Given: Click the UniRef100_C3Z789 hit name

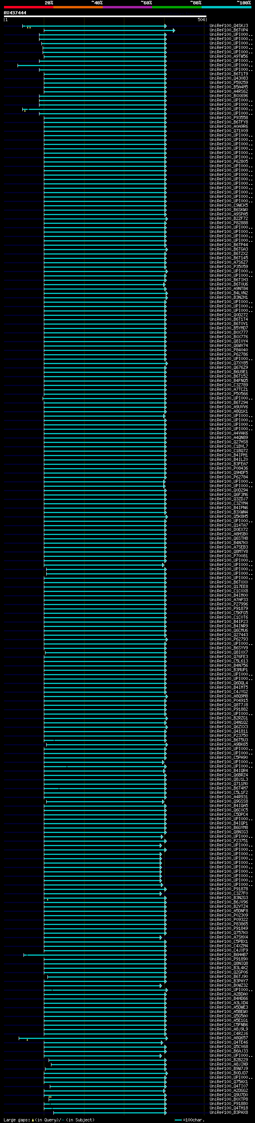Looking at the screenshot, I should coord(229,385).
